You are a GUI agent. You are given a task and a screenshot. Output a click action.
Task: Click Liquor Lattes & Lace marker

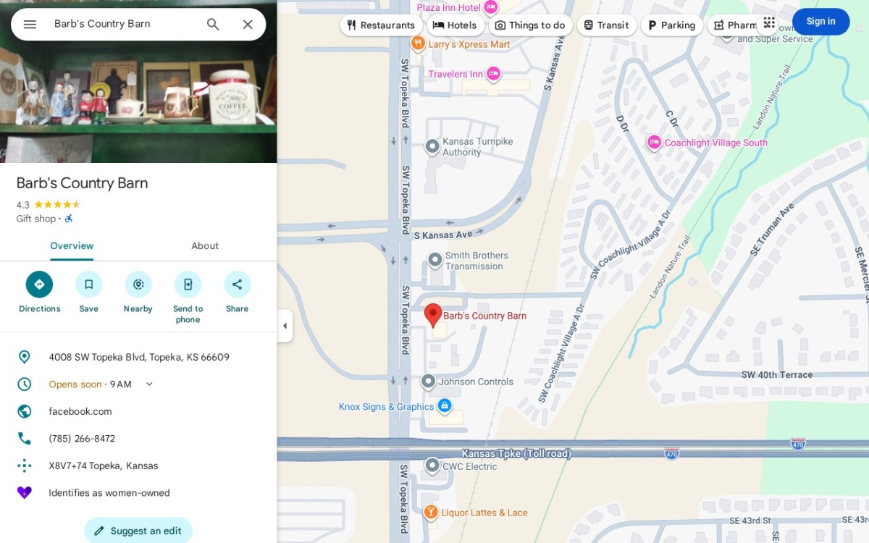(431, 513)
